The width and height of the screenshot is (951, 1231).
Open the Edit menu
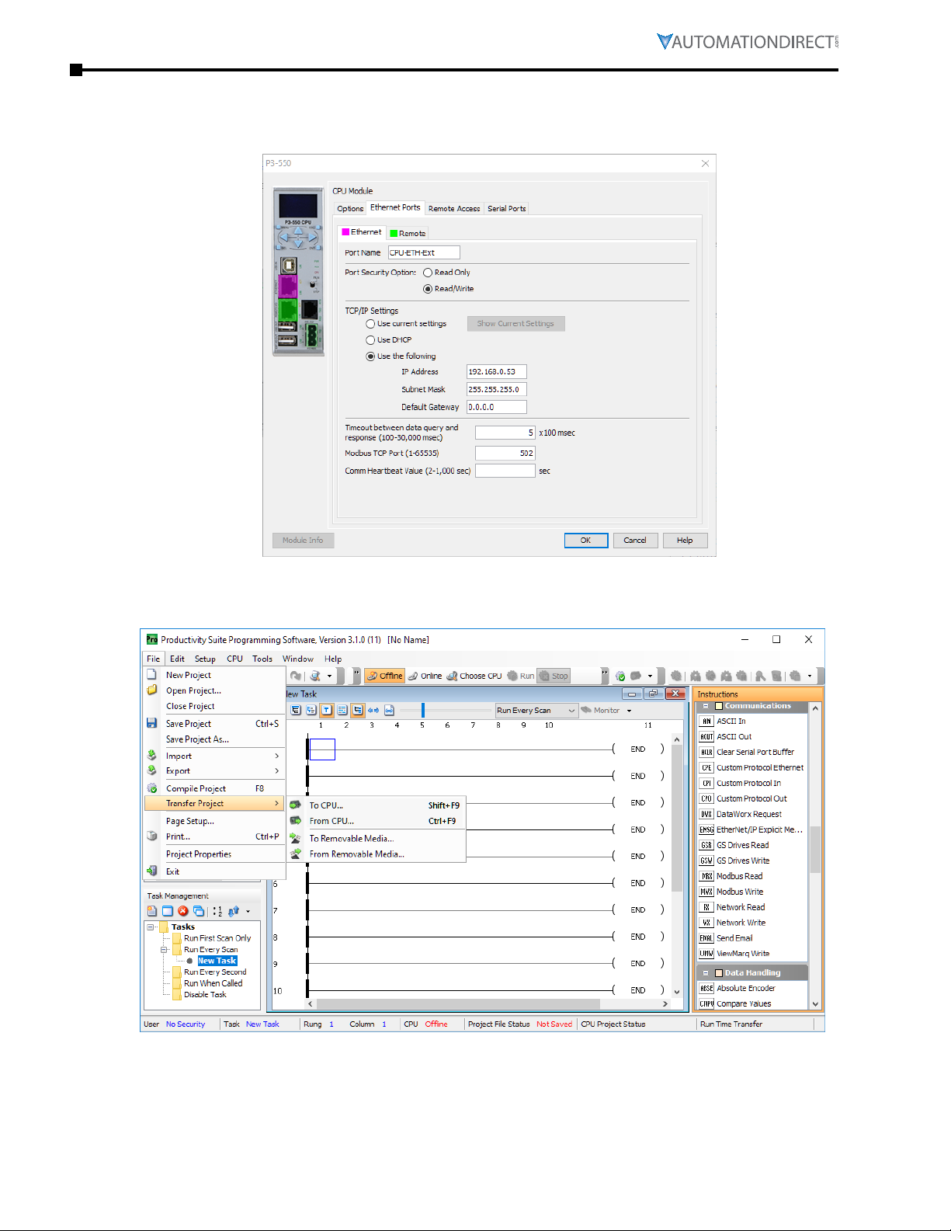177,659
